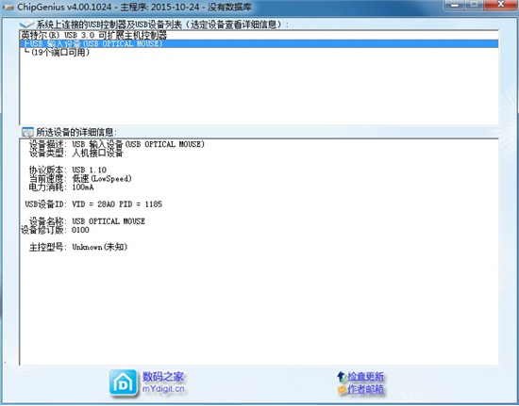Open the mYdigit.cn link text
Screen dimensions: 519x406
point(163,389)
